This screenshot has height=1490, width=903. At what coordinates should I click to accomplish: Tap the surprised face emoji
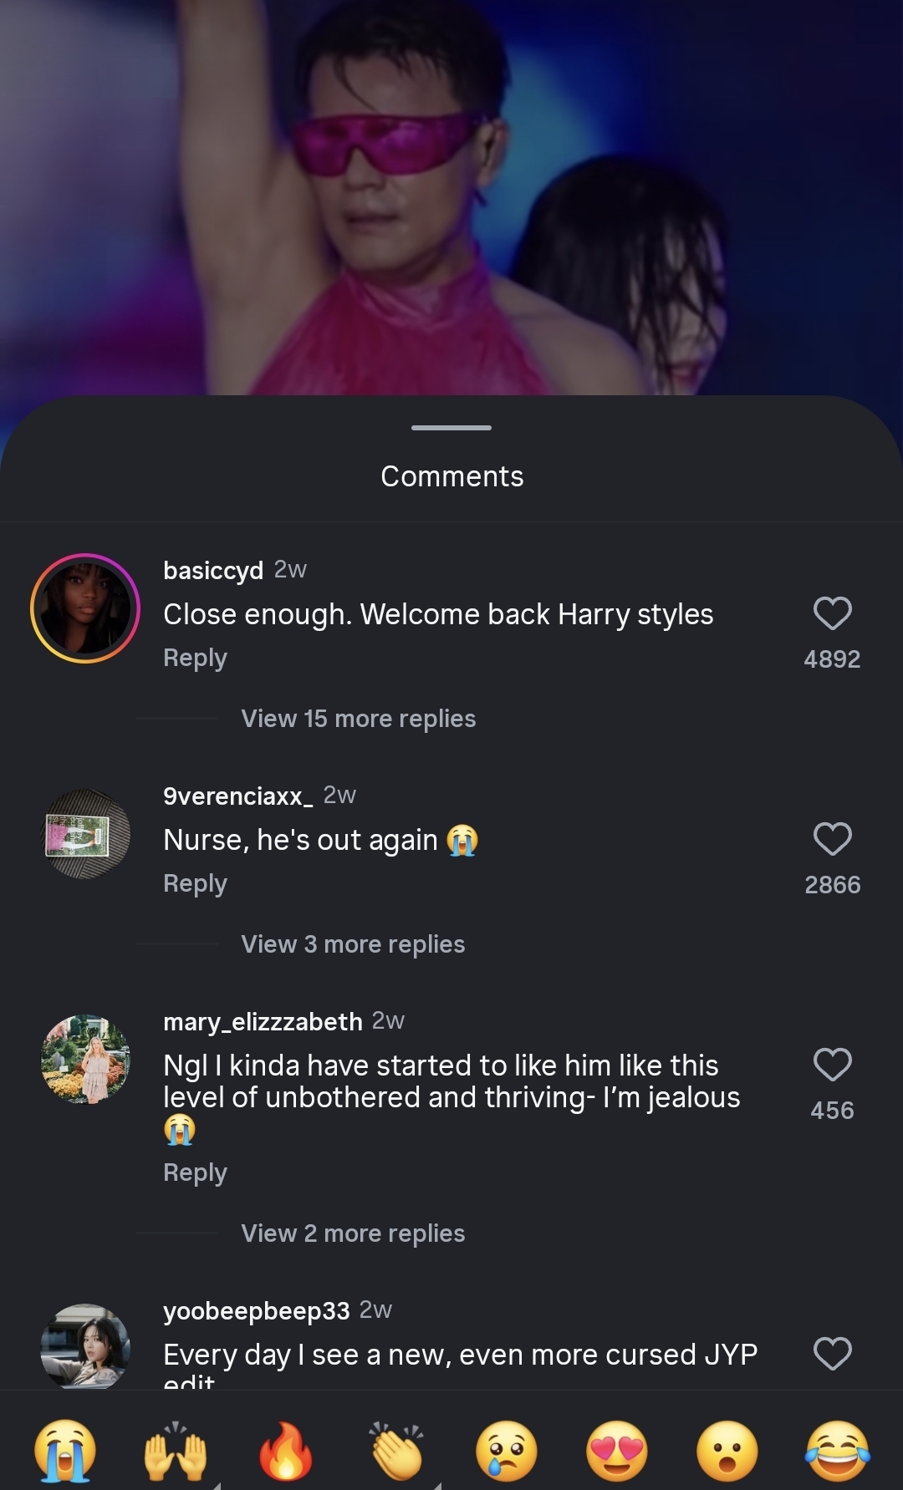[727, 1451]
